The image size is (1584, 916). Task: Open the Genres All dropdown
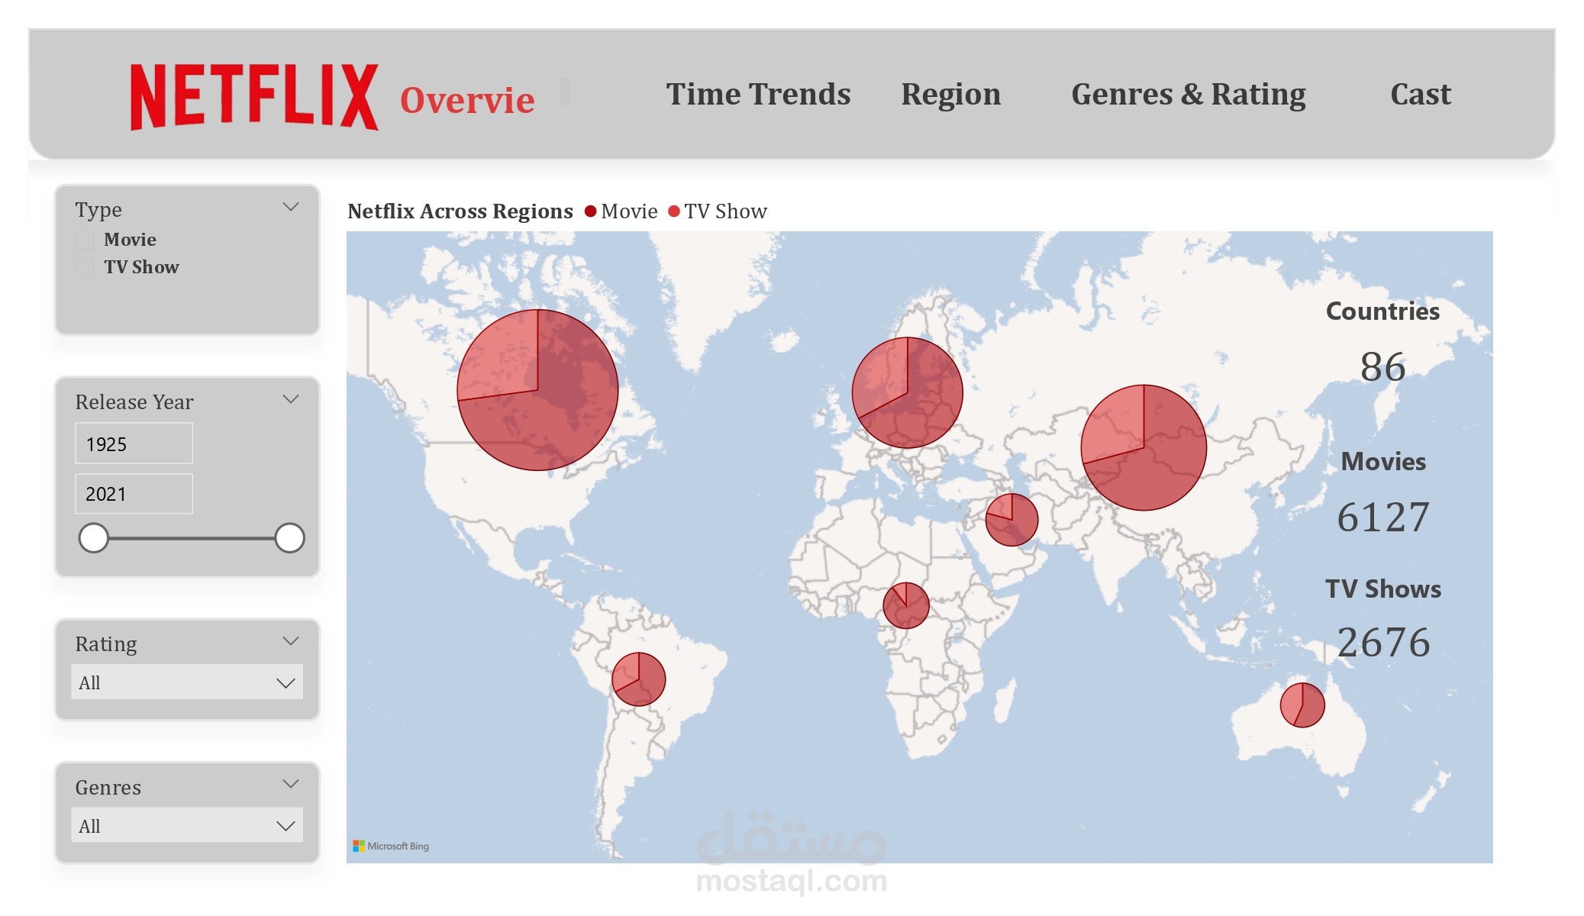pos(187,825)
